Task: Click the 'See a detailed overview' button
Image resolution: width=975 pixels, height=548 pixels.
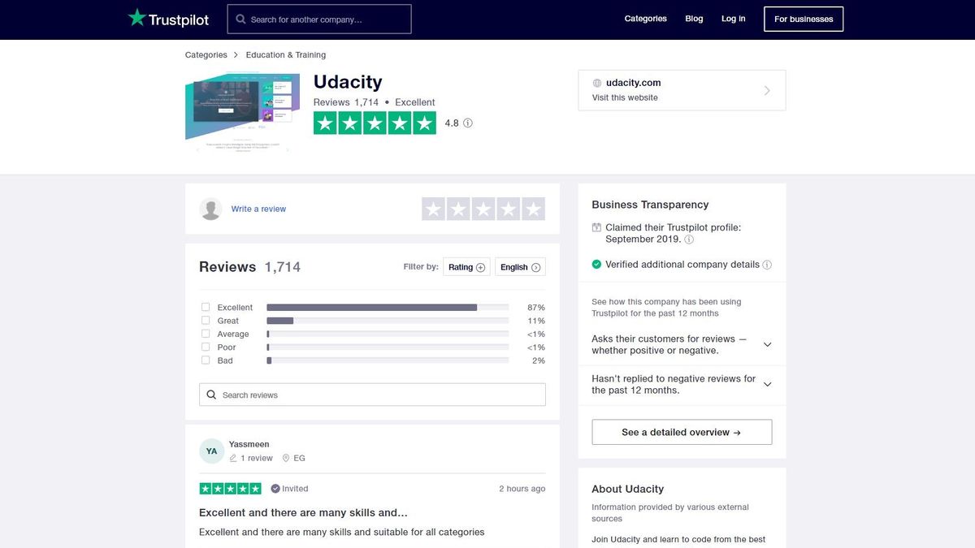Action: pos(681,432)
